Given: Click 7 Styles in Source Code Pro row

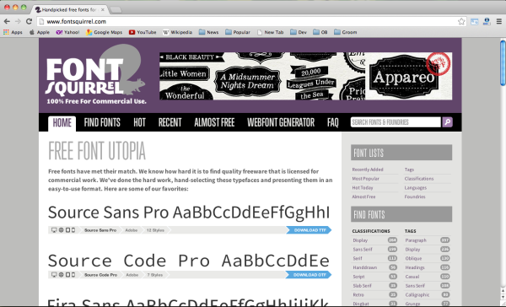Looking at the screenshot, I should click(x=155, y=275).
